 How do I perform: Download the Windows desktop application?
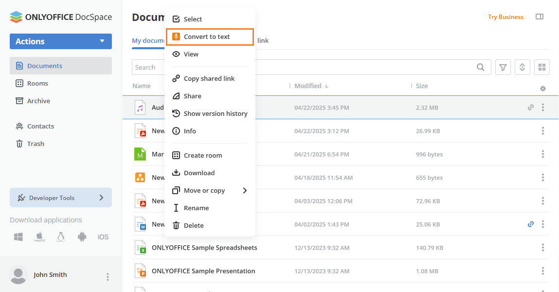pyautogui.click(x=18, y=237)
